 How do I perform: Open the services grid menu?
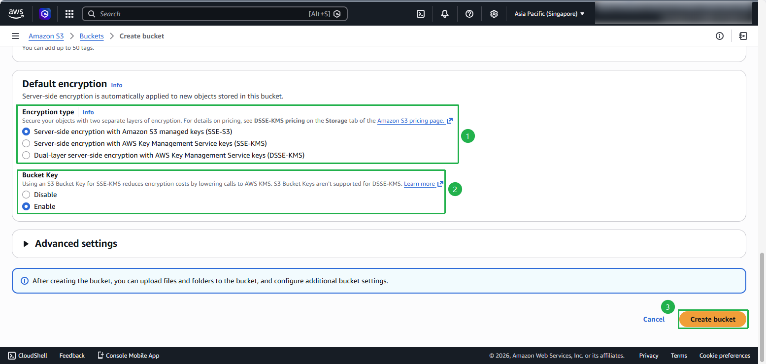coord(69,14)
